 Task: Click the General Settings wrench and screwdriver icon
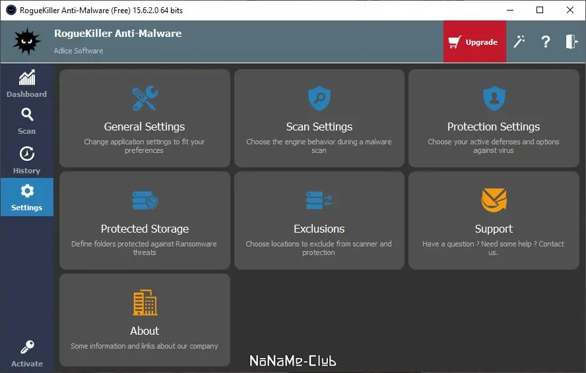[145, 98]
